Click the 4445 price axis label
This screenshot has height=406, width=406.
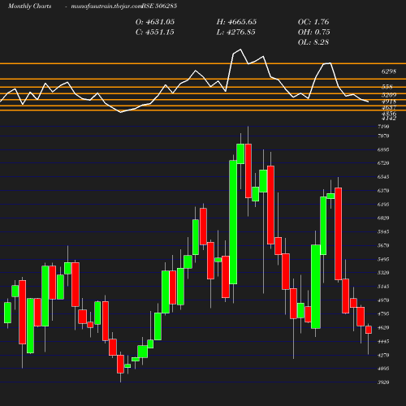point(383,341)
